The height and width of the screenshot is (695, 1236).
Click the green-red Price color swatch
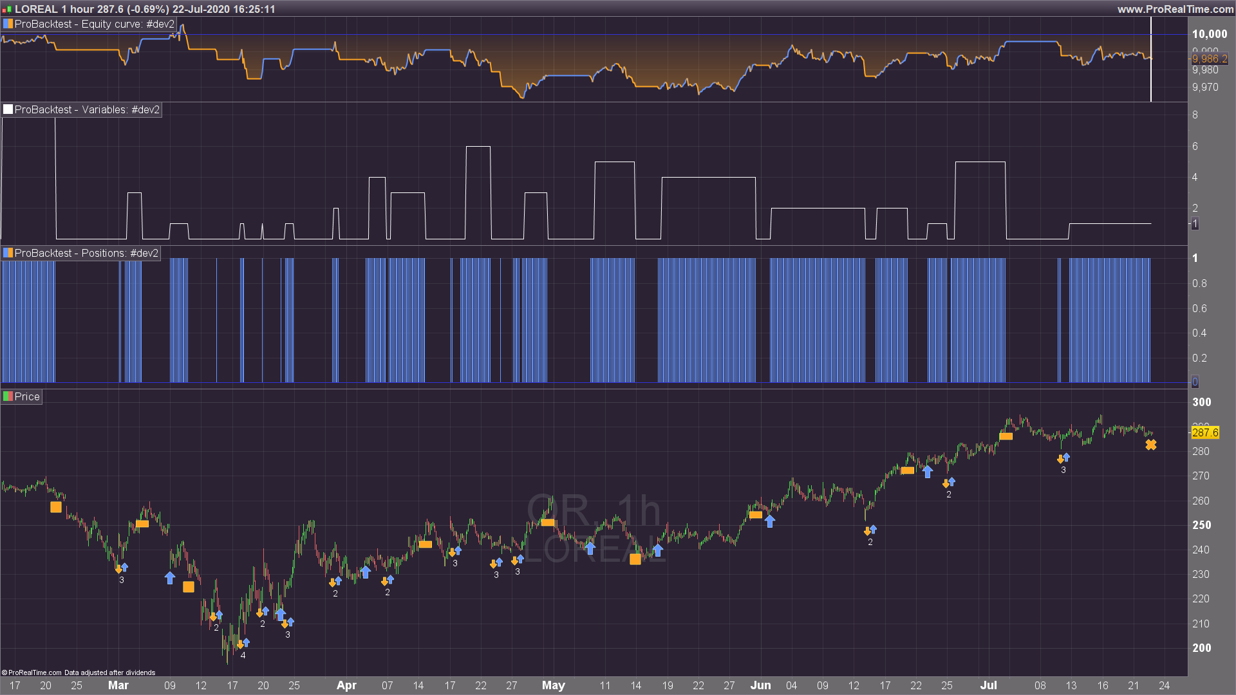pyautogui.click(x=8, y=396)
